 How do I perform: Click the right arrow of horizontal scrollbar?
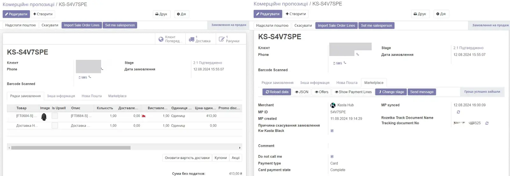pyautogui.click(x=240, y=148)
